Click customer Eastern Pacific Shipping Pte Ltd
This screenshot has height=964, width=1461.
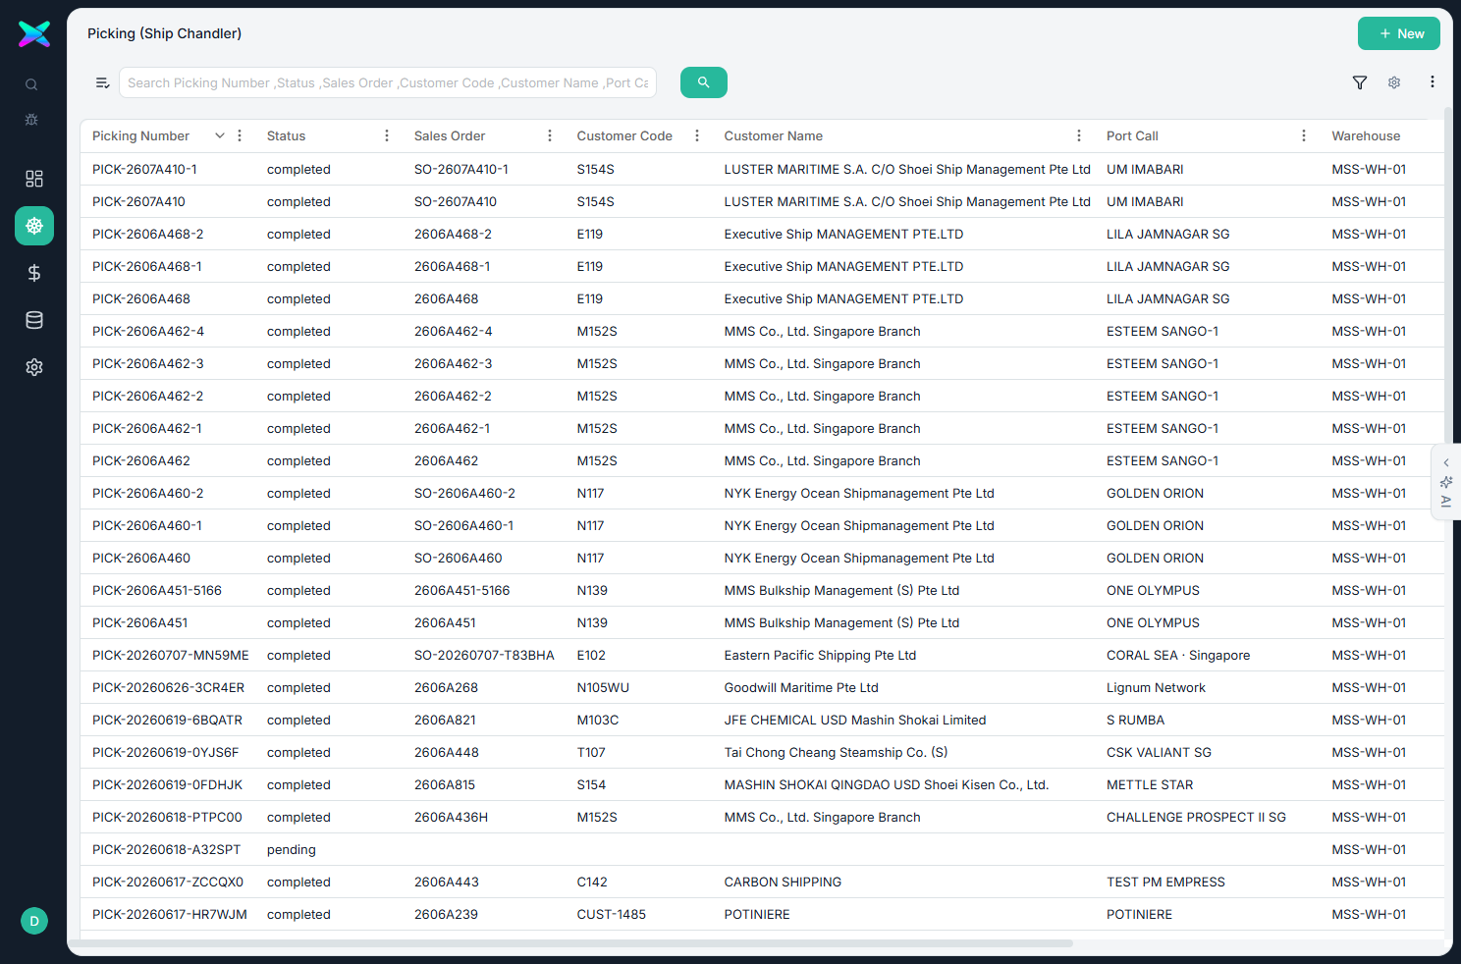(820, 655)
